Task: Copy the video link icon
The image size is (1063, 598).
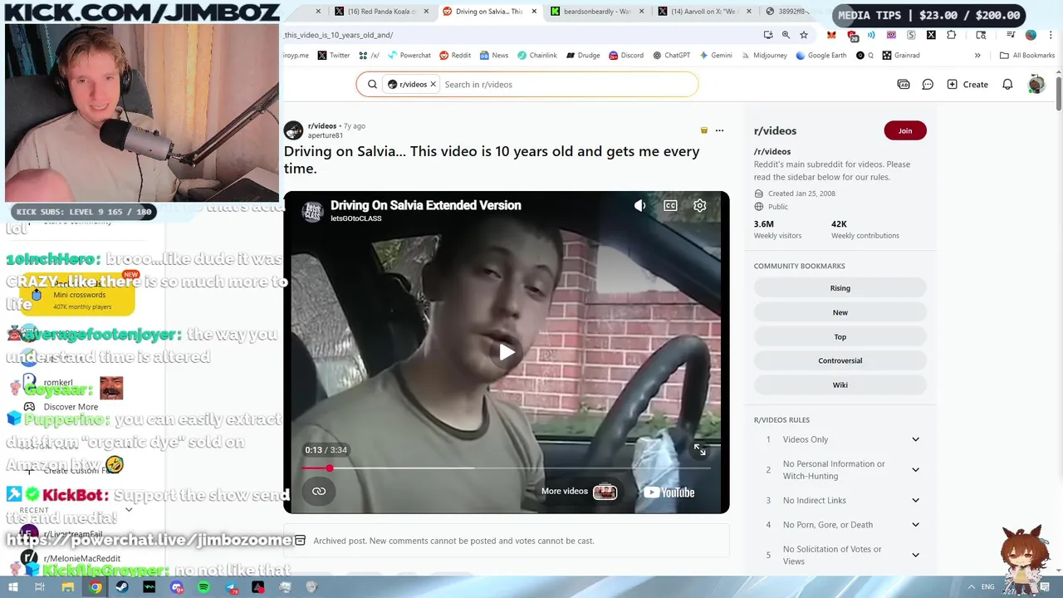Action: click(319, 492)
